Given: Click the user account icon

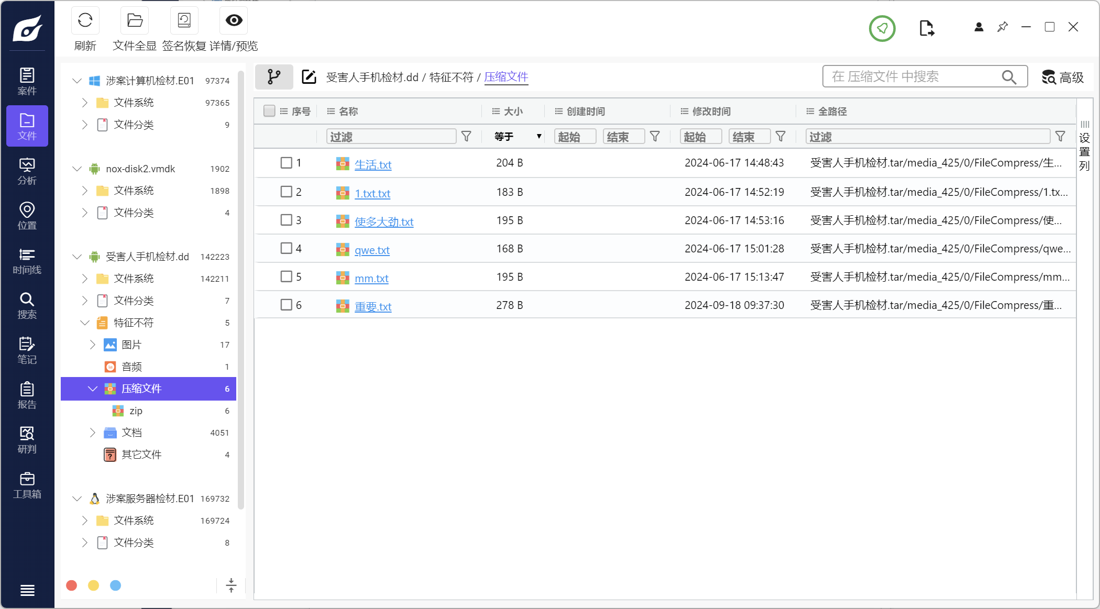Looking at the screenshot, I should pos(978,27).
